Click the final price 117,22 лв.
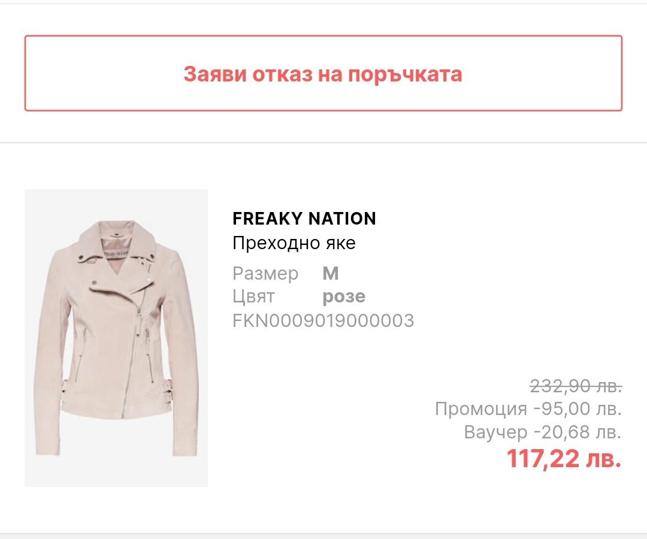The image size is (647, 539). tap(564, 459)
